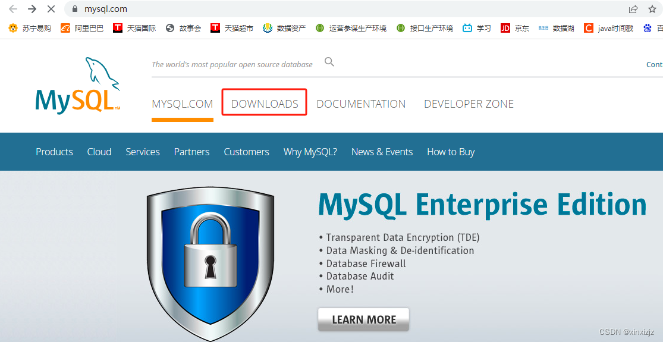Open the Services menu

[143, 152]
